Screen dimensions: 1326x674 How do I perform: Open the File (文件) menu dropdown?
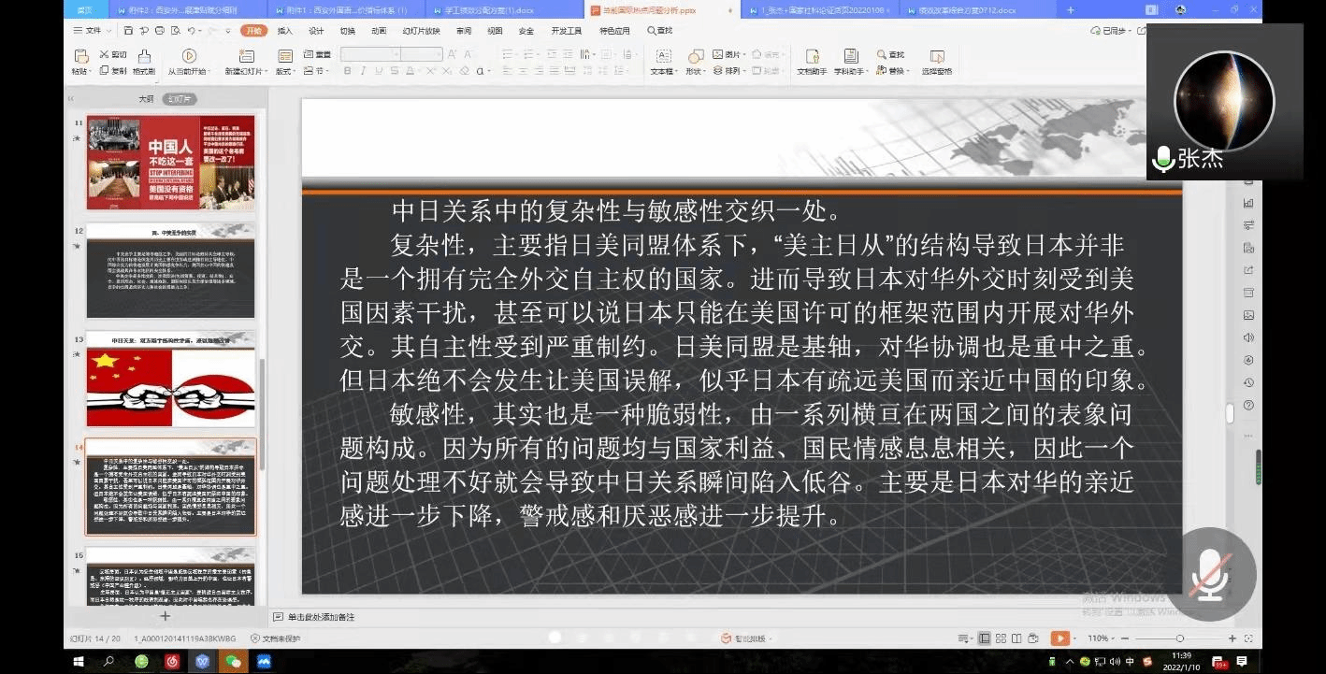pyautogui.click(x=92, y=31)
